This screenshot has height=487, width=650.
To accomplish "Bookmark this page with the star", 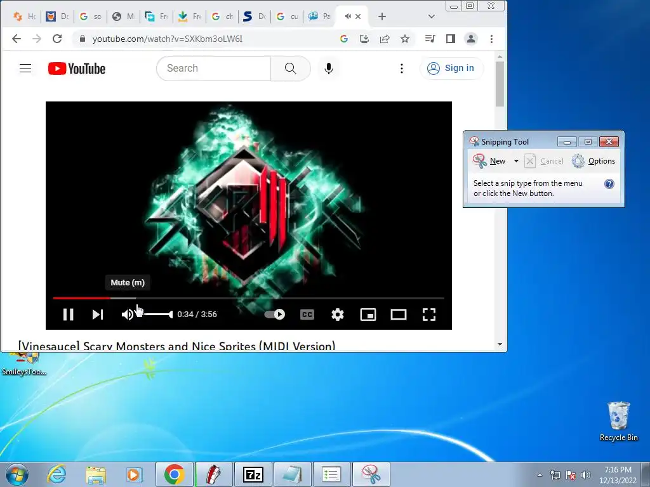I will 405,39.
